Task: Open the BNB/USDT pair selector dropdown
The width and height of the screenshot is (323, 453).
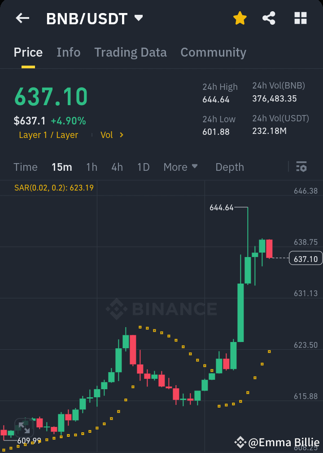Action: coord(139,18)
